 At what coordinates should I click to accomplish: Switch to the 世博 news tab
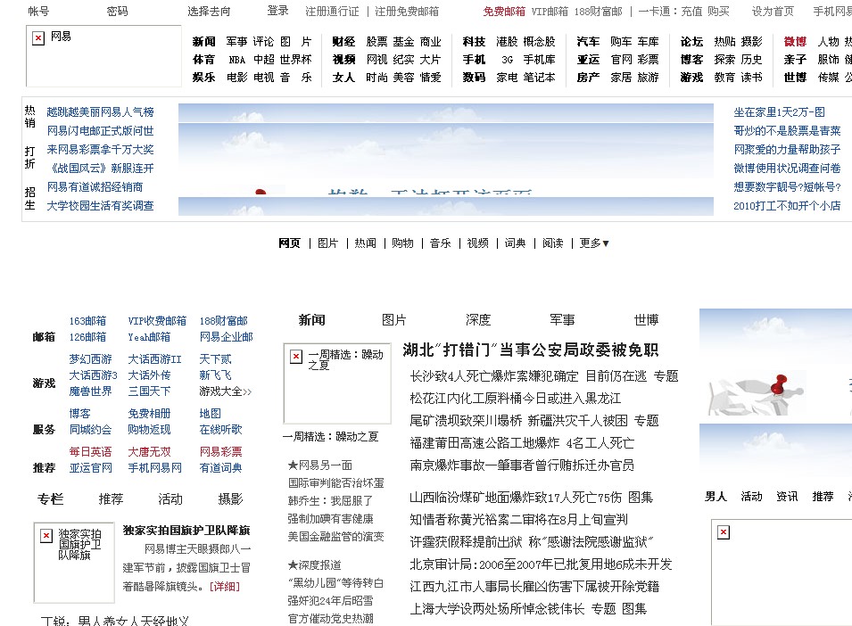coord(646,320)
